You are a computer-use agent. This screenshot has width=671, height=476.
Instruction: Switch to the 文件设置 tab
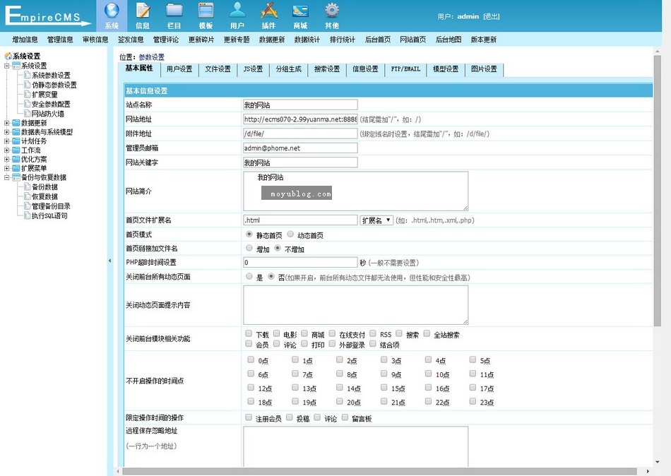[218, 69]
